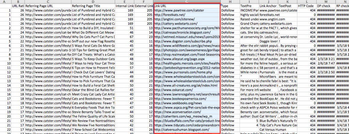This screenshot has width=349, height=134.
Task: Select the aspca.org/Pet-care link cell
Action: (x=187, y=107)
